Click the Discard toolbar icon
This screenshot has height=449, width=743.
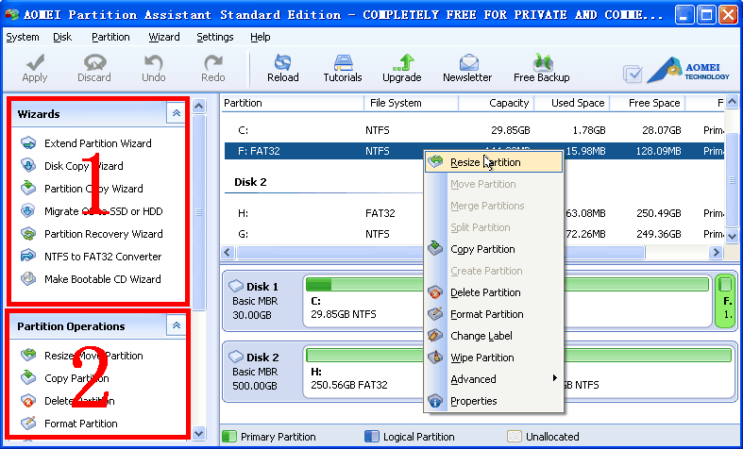94,62
